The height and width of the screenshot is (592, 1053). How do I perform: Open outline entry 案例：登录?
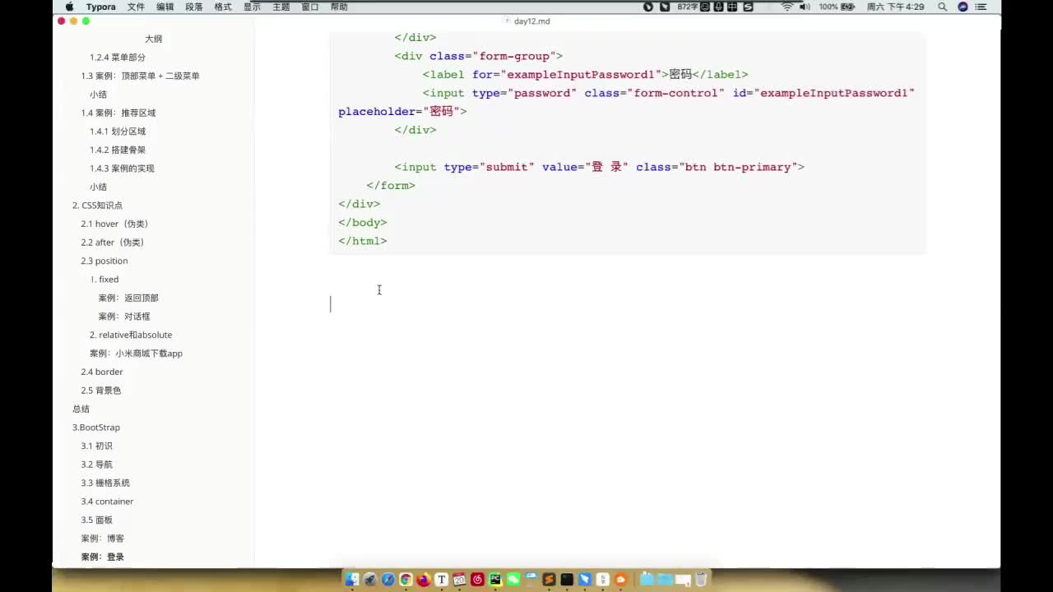[102, 557]
